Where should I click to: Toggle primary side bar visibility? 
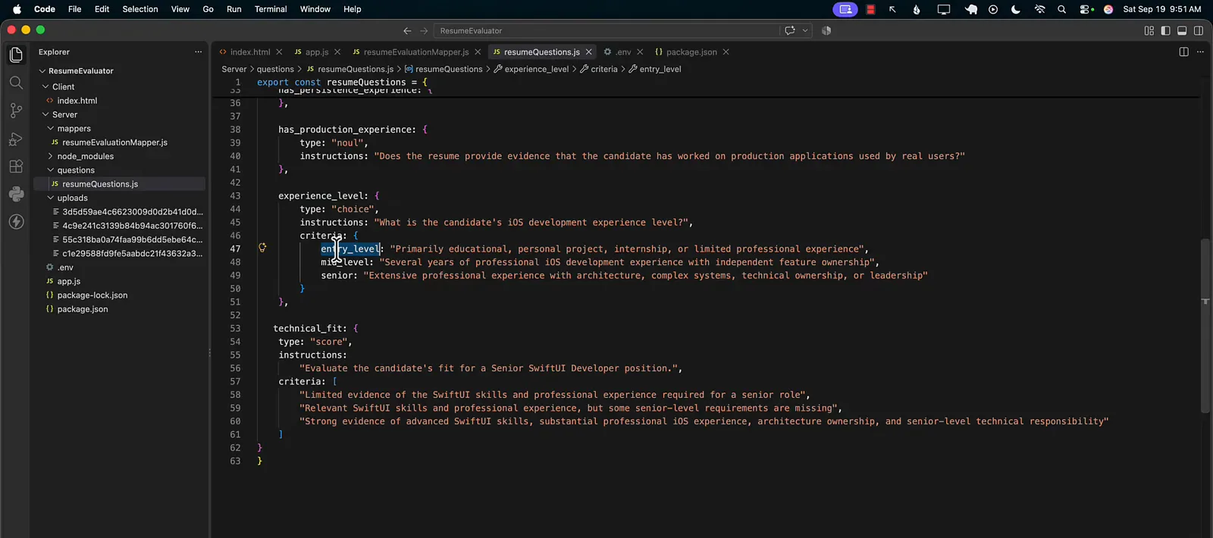tap(1165, 30)
